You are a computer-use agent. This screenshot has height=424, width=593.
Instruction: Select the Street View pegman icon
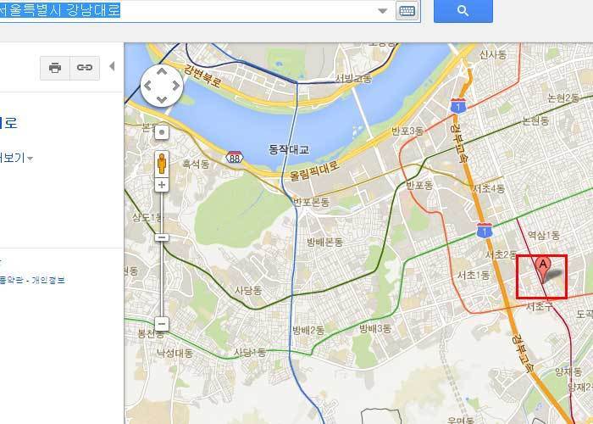pos(162,164)
